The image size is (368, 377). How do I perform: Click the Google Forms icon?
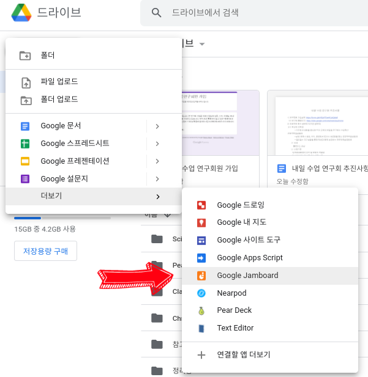[x=25, y=179]
